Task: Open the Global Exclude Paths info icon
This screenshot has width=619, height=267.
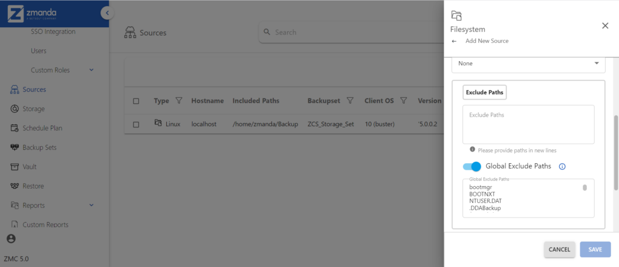Action: click(563, 167)
